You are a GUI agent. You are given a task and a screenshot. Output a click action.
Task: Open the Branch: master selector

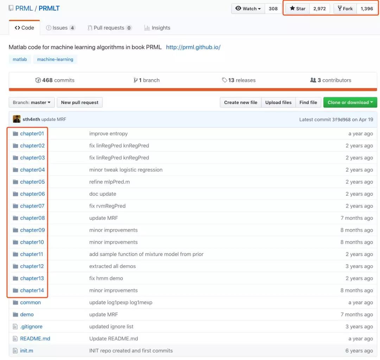32,103
